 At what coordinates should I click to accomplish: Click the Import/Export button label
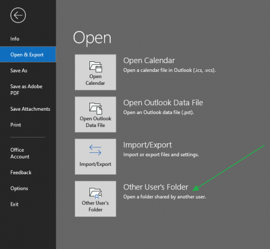[x=95, y=164]
